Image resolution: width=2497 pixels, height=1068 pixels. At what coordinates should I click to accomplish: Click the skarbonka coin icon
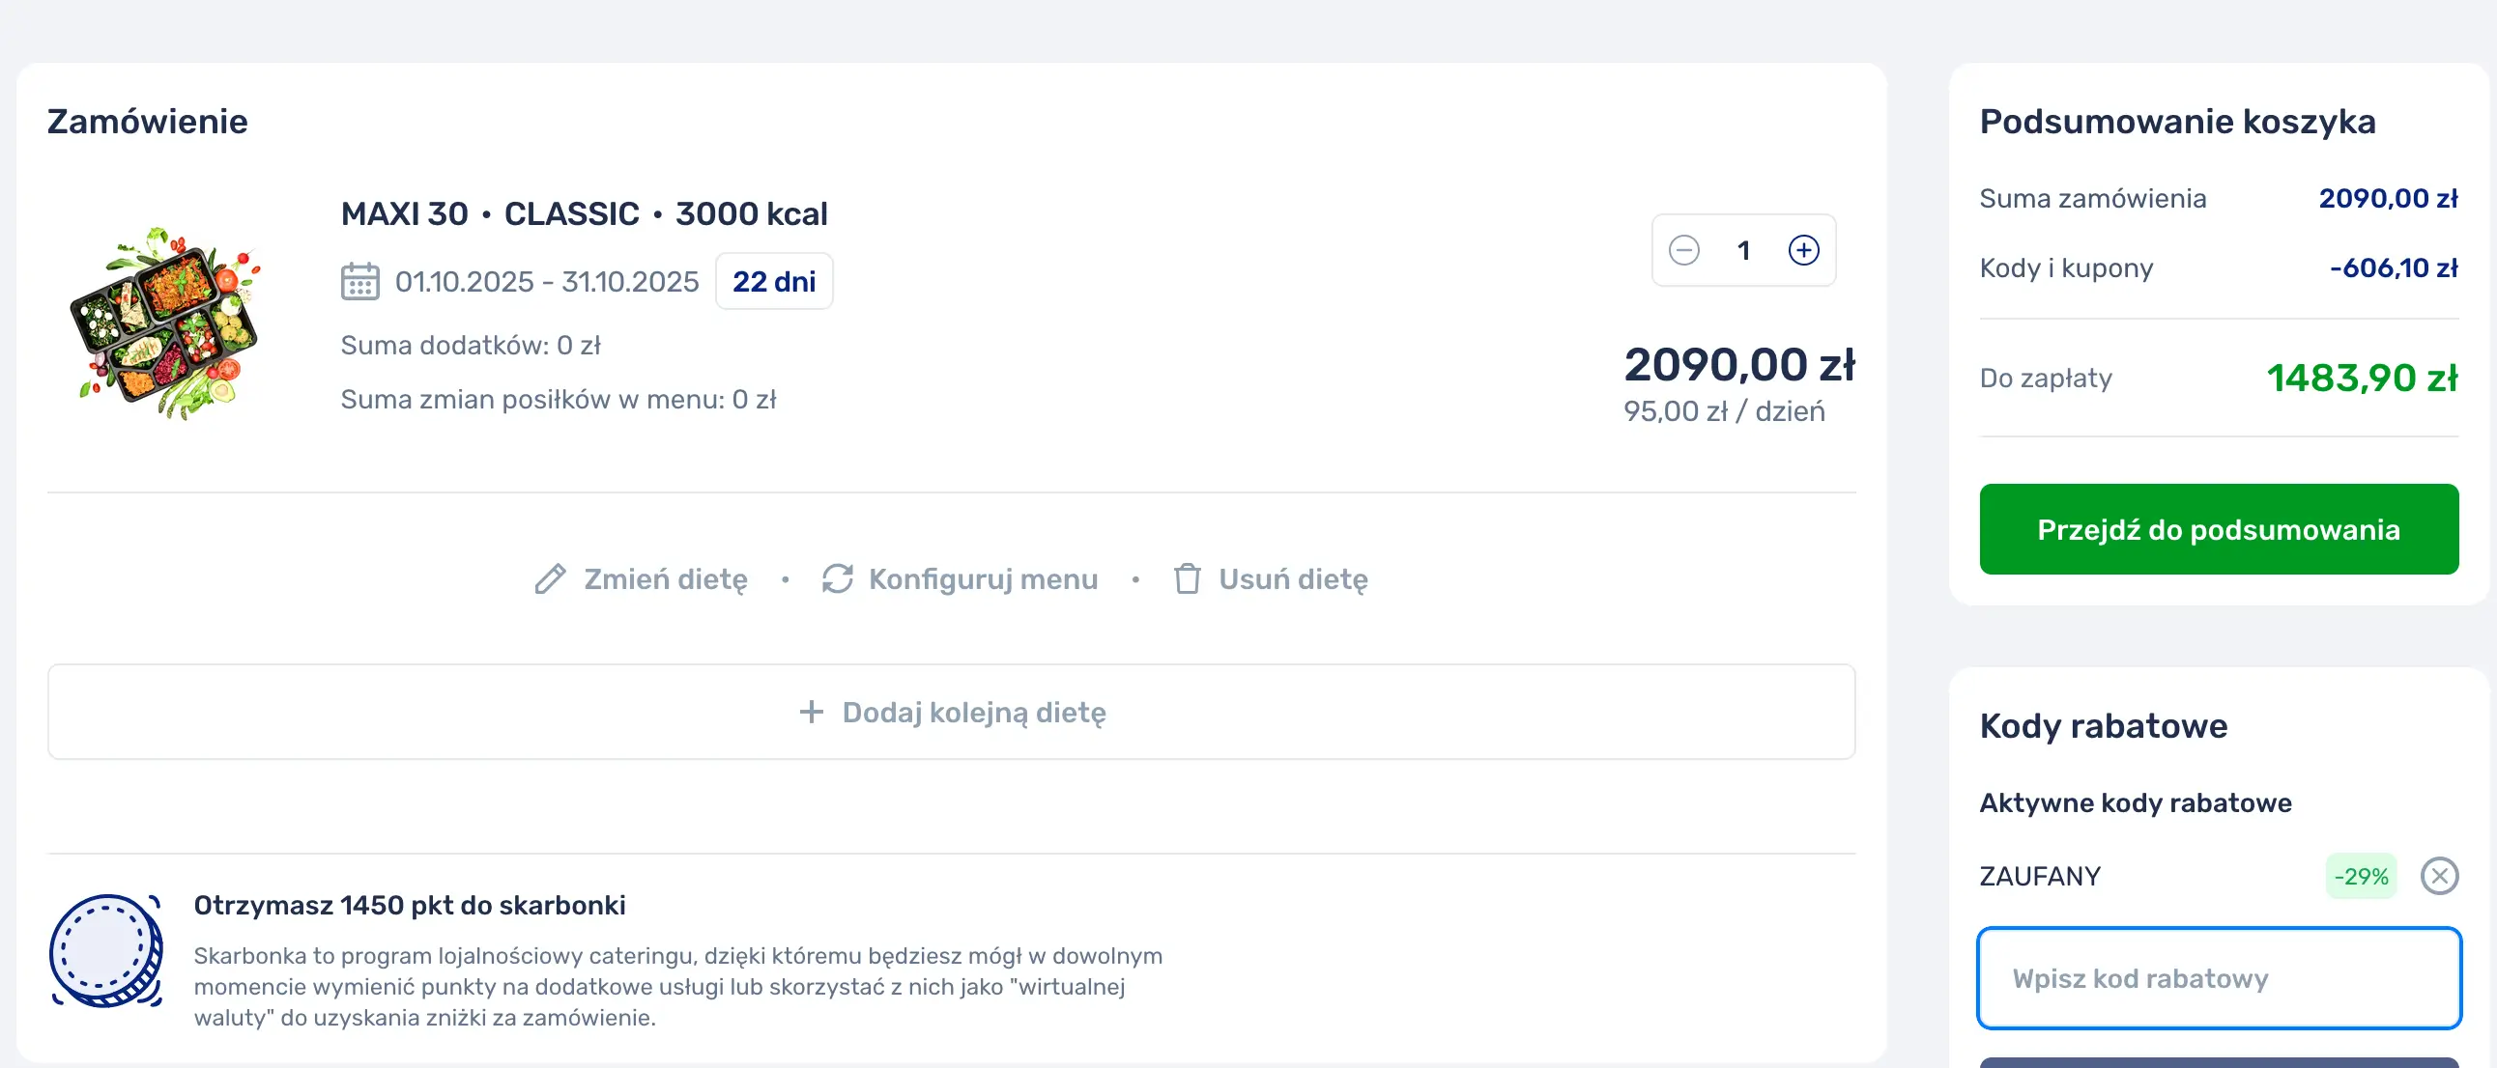pos(105,951)
